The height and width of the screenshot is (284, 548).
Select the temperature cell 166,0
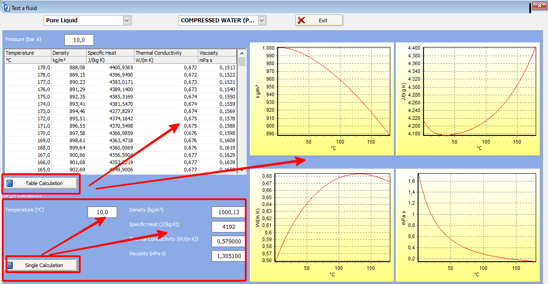[27, 162]
